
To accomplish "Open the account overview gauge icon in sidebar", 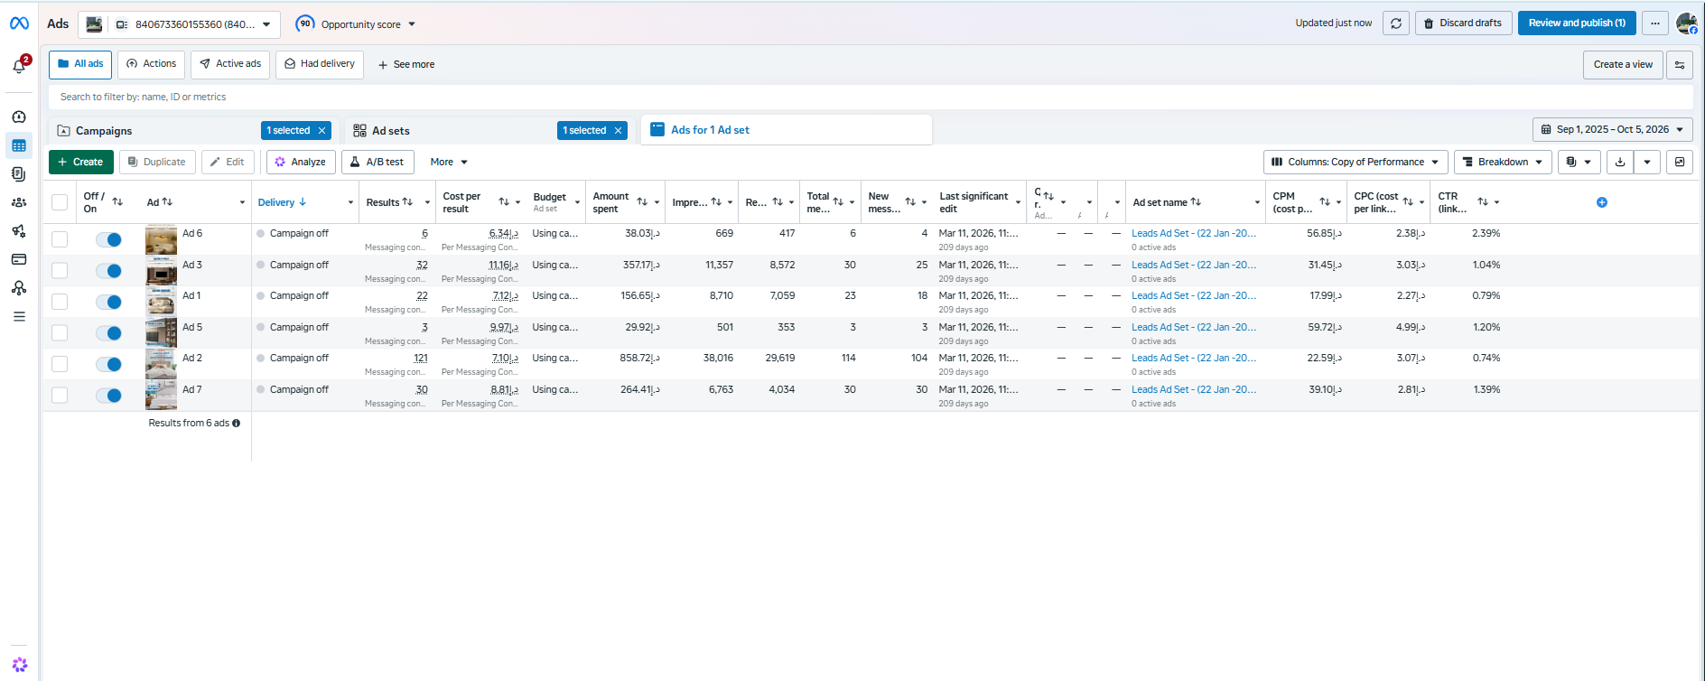I will point(19,117).
